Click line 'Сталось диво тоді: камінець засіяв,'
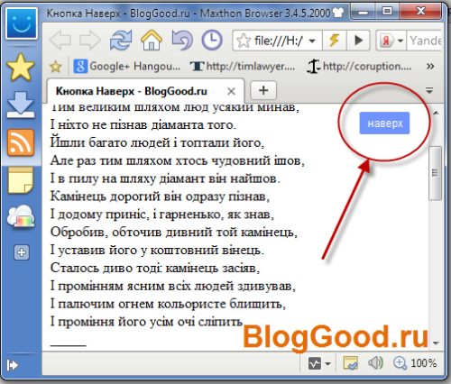Image resolution: width=451 pixels, height=384 pixels. coord(155,268)
